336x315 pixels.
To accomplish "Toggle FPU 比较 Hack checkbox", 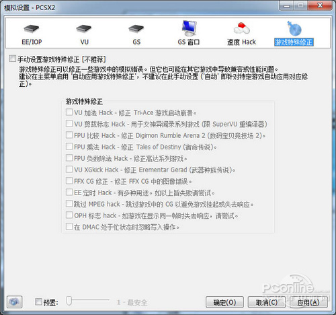I will pyautogui.click(x=69, y=135).
